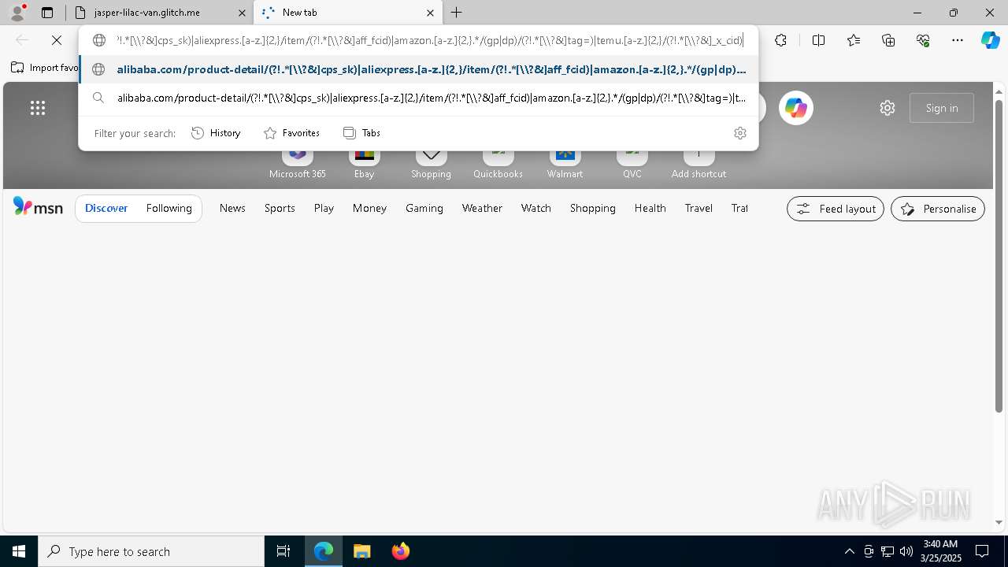Click the page vertical scrollbar thumb

click(x=999, y=256)
